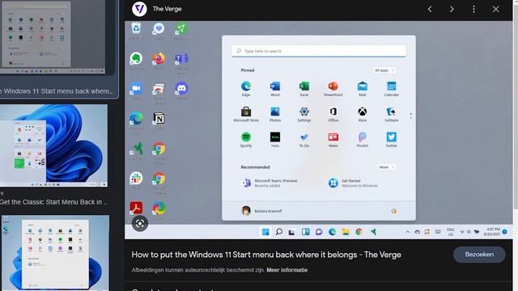Viewport: 518px width, 291px height.
Task: Click The Verge logo icon
Action: click(139, 9)
